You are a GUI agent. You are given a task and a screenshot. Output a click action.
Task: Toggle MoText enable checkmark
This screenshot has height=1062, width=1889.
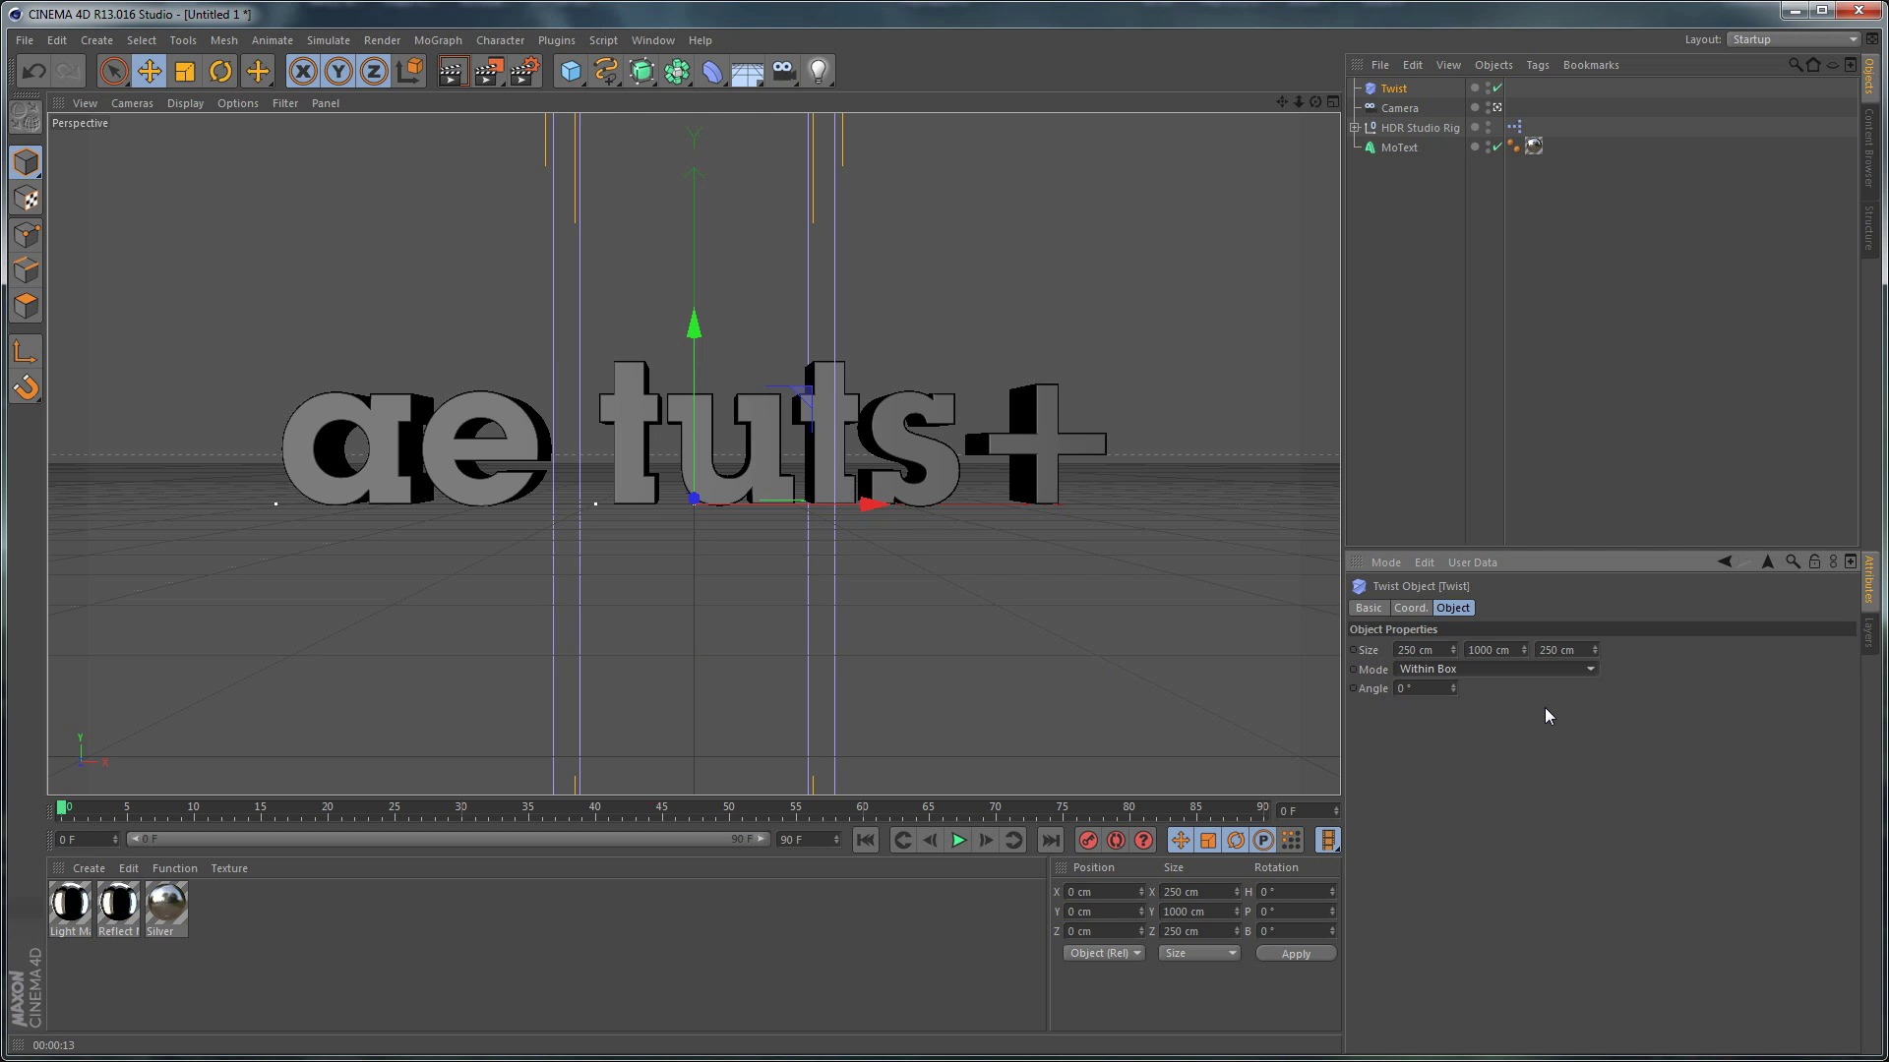(1497, 147)
